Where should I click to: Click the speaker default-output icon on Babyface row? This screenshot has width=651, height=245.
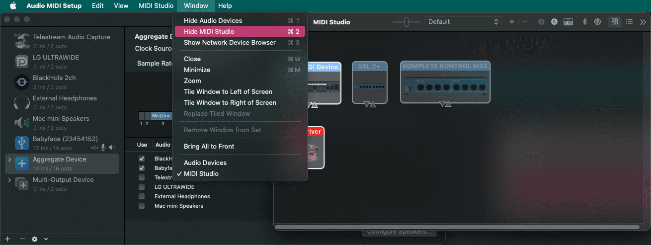point(112,148)
